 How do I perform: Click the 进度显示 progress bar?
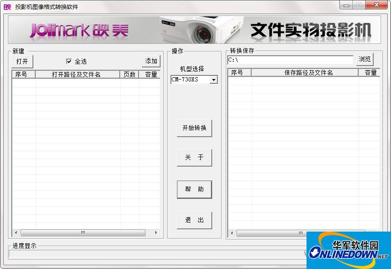(157, 254)
